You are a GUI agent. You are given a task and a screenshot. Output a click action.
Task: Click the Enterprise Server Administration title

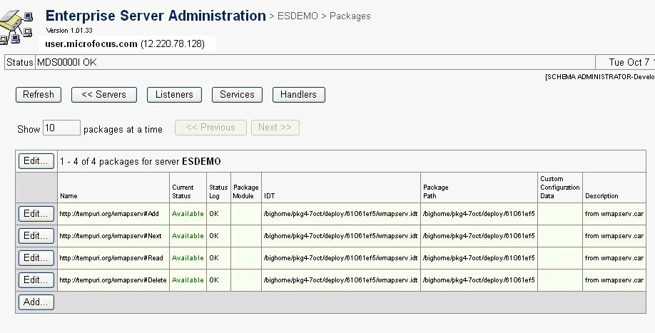[156, 16]
